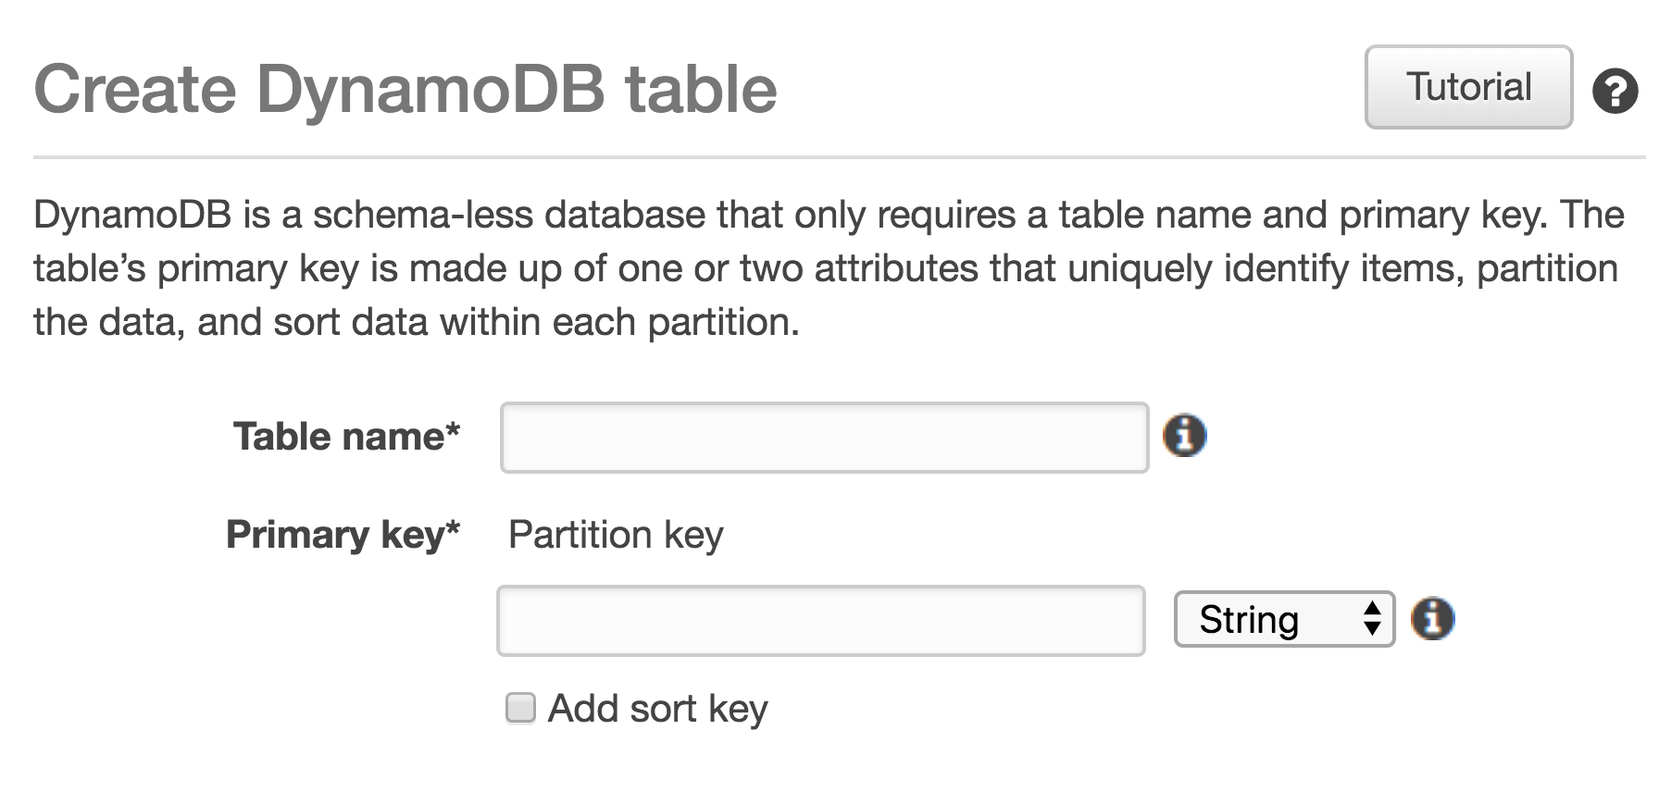Click the info icon next to String selector
Viewport: 1659px width, 792px height.
pyautogui.click(x=1432, y=618)
